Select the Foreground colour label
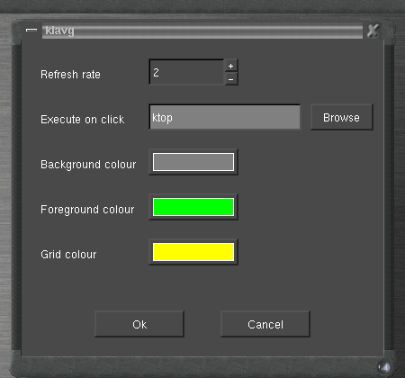Viewport: 405px width, 378px height. (x=87, y=210)
